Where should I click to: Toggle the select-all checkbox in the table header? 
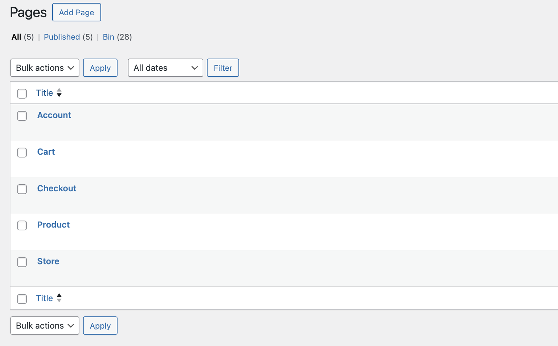(x=22, y=93)
